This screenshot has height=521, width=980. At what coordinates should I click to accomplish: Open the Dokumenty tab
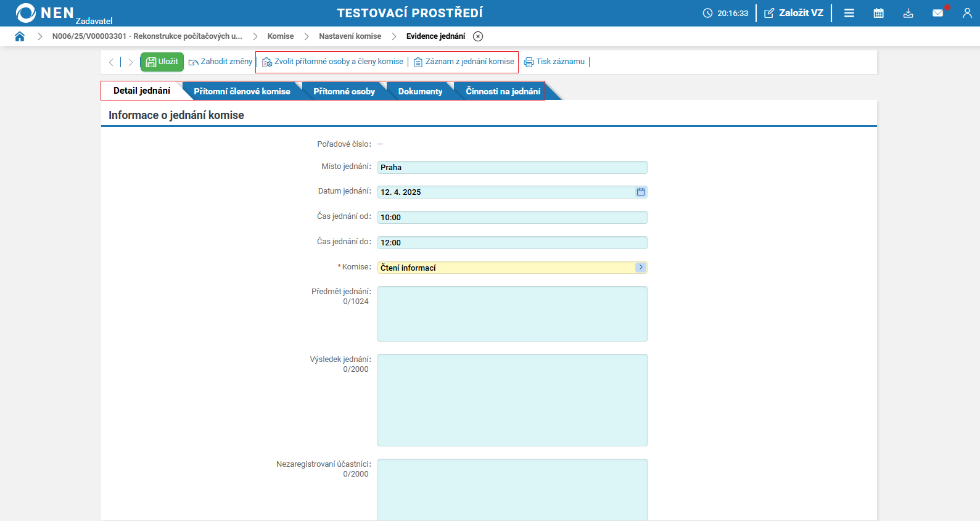pyautogui.click(x=420, y=91)
